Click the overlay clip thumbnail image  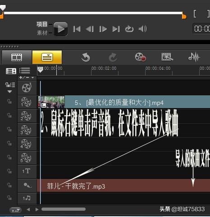(x=51, y=102)
